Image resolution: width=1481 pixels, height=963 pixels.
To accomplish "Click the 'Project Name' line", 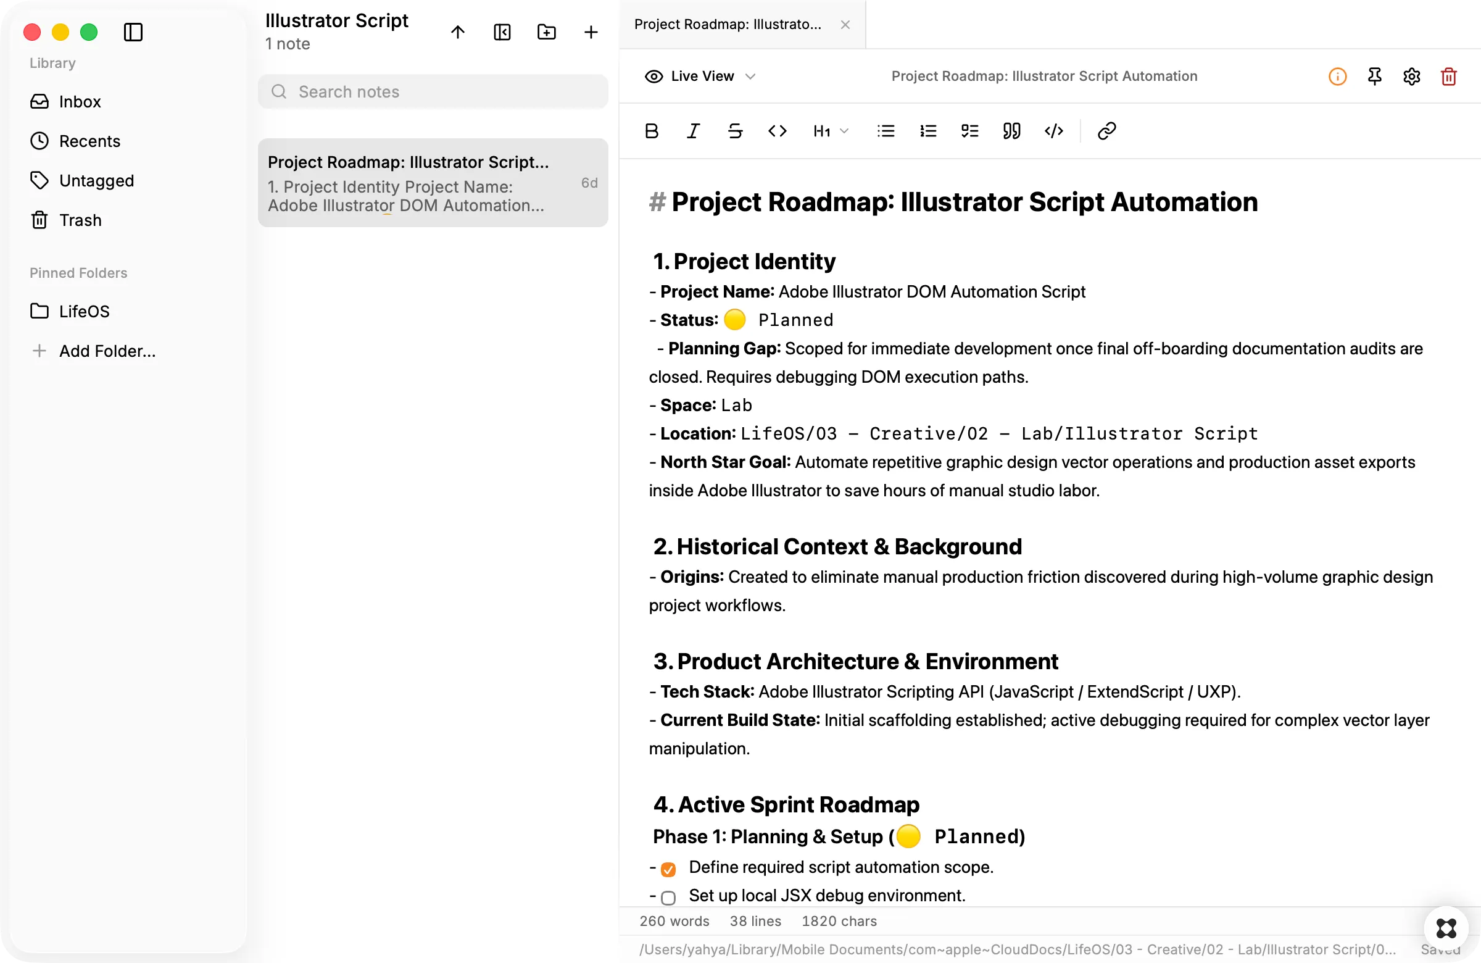I will tap(868, 291).
